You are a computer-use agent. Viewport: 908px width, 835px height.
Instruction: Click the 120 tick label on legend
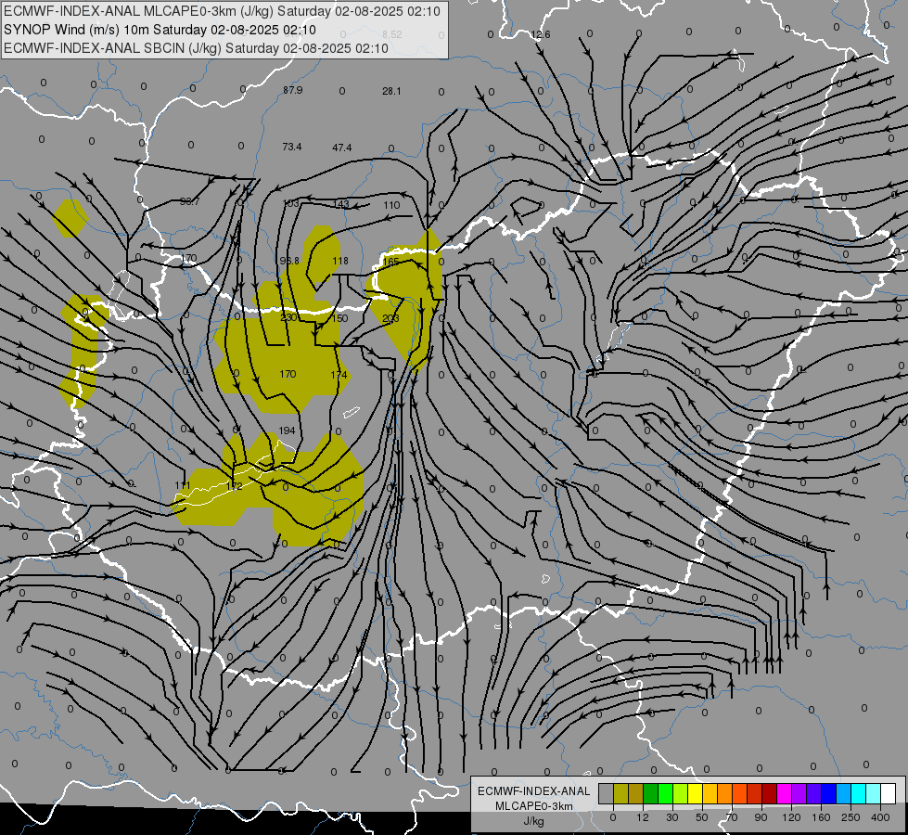[791, 817]
